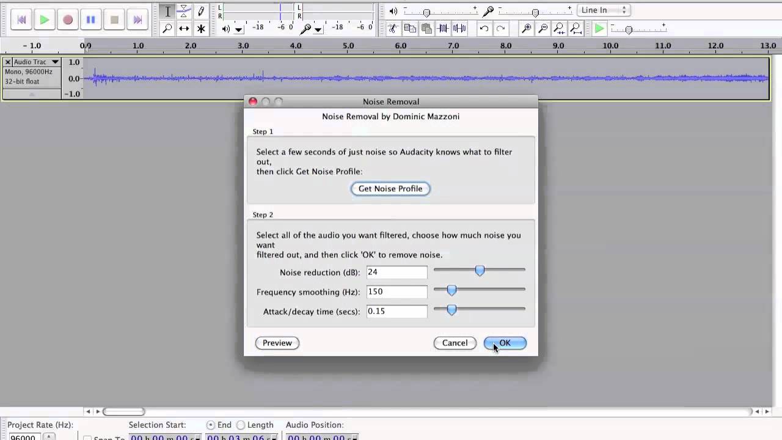Click the Fit Selection zoom icon

[559, 28]
